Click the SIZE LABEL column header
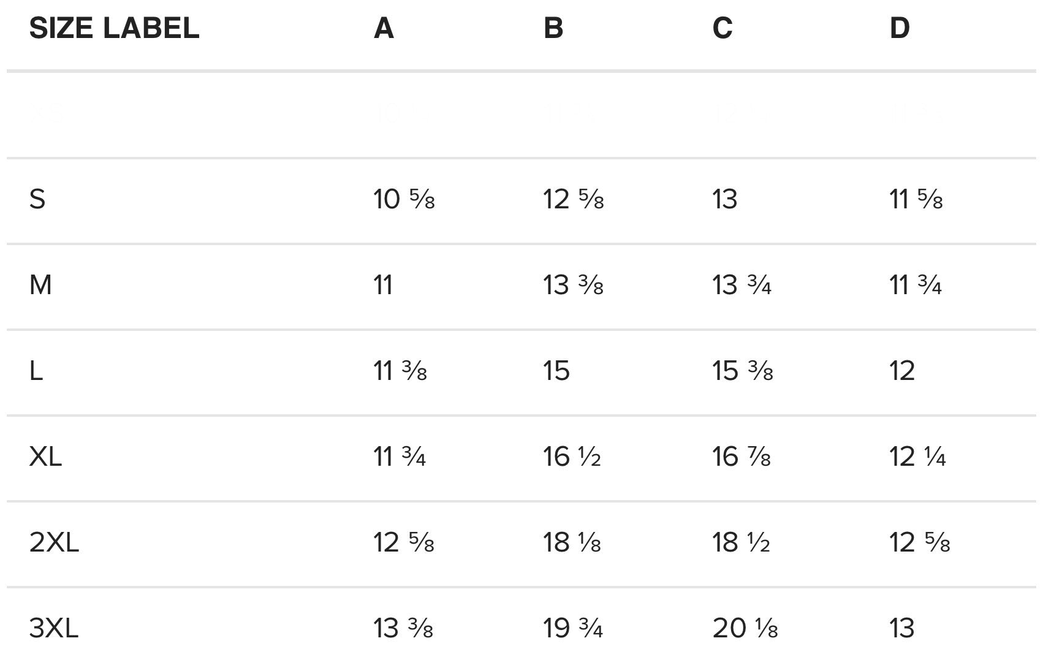The width and height of the screenshot is (1043, 668). pos(114,28)
